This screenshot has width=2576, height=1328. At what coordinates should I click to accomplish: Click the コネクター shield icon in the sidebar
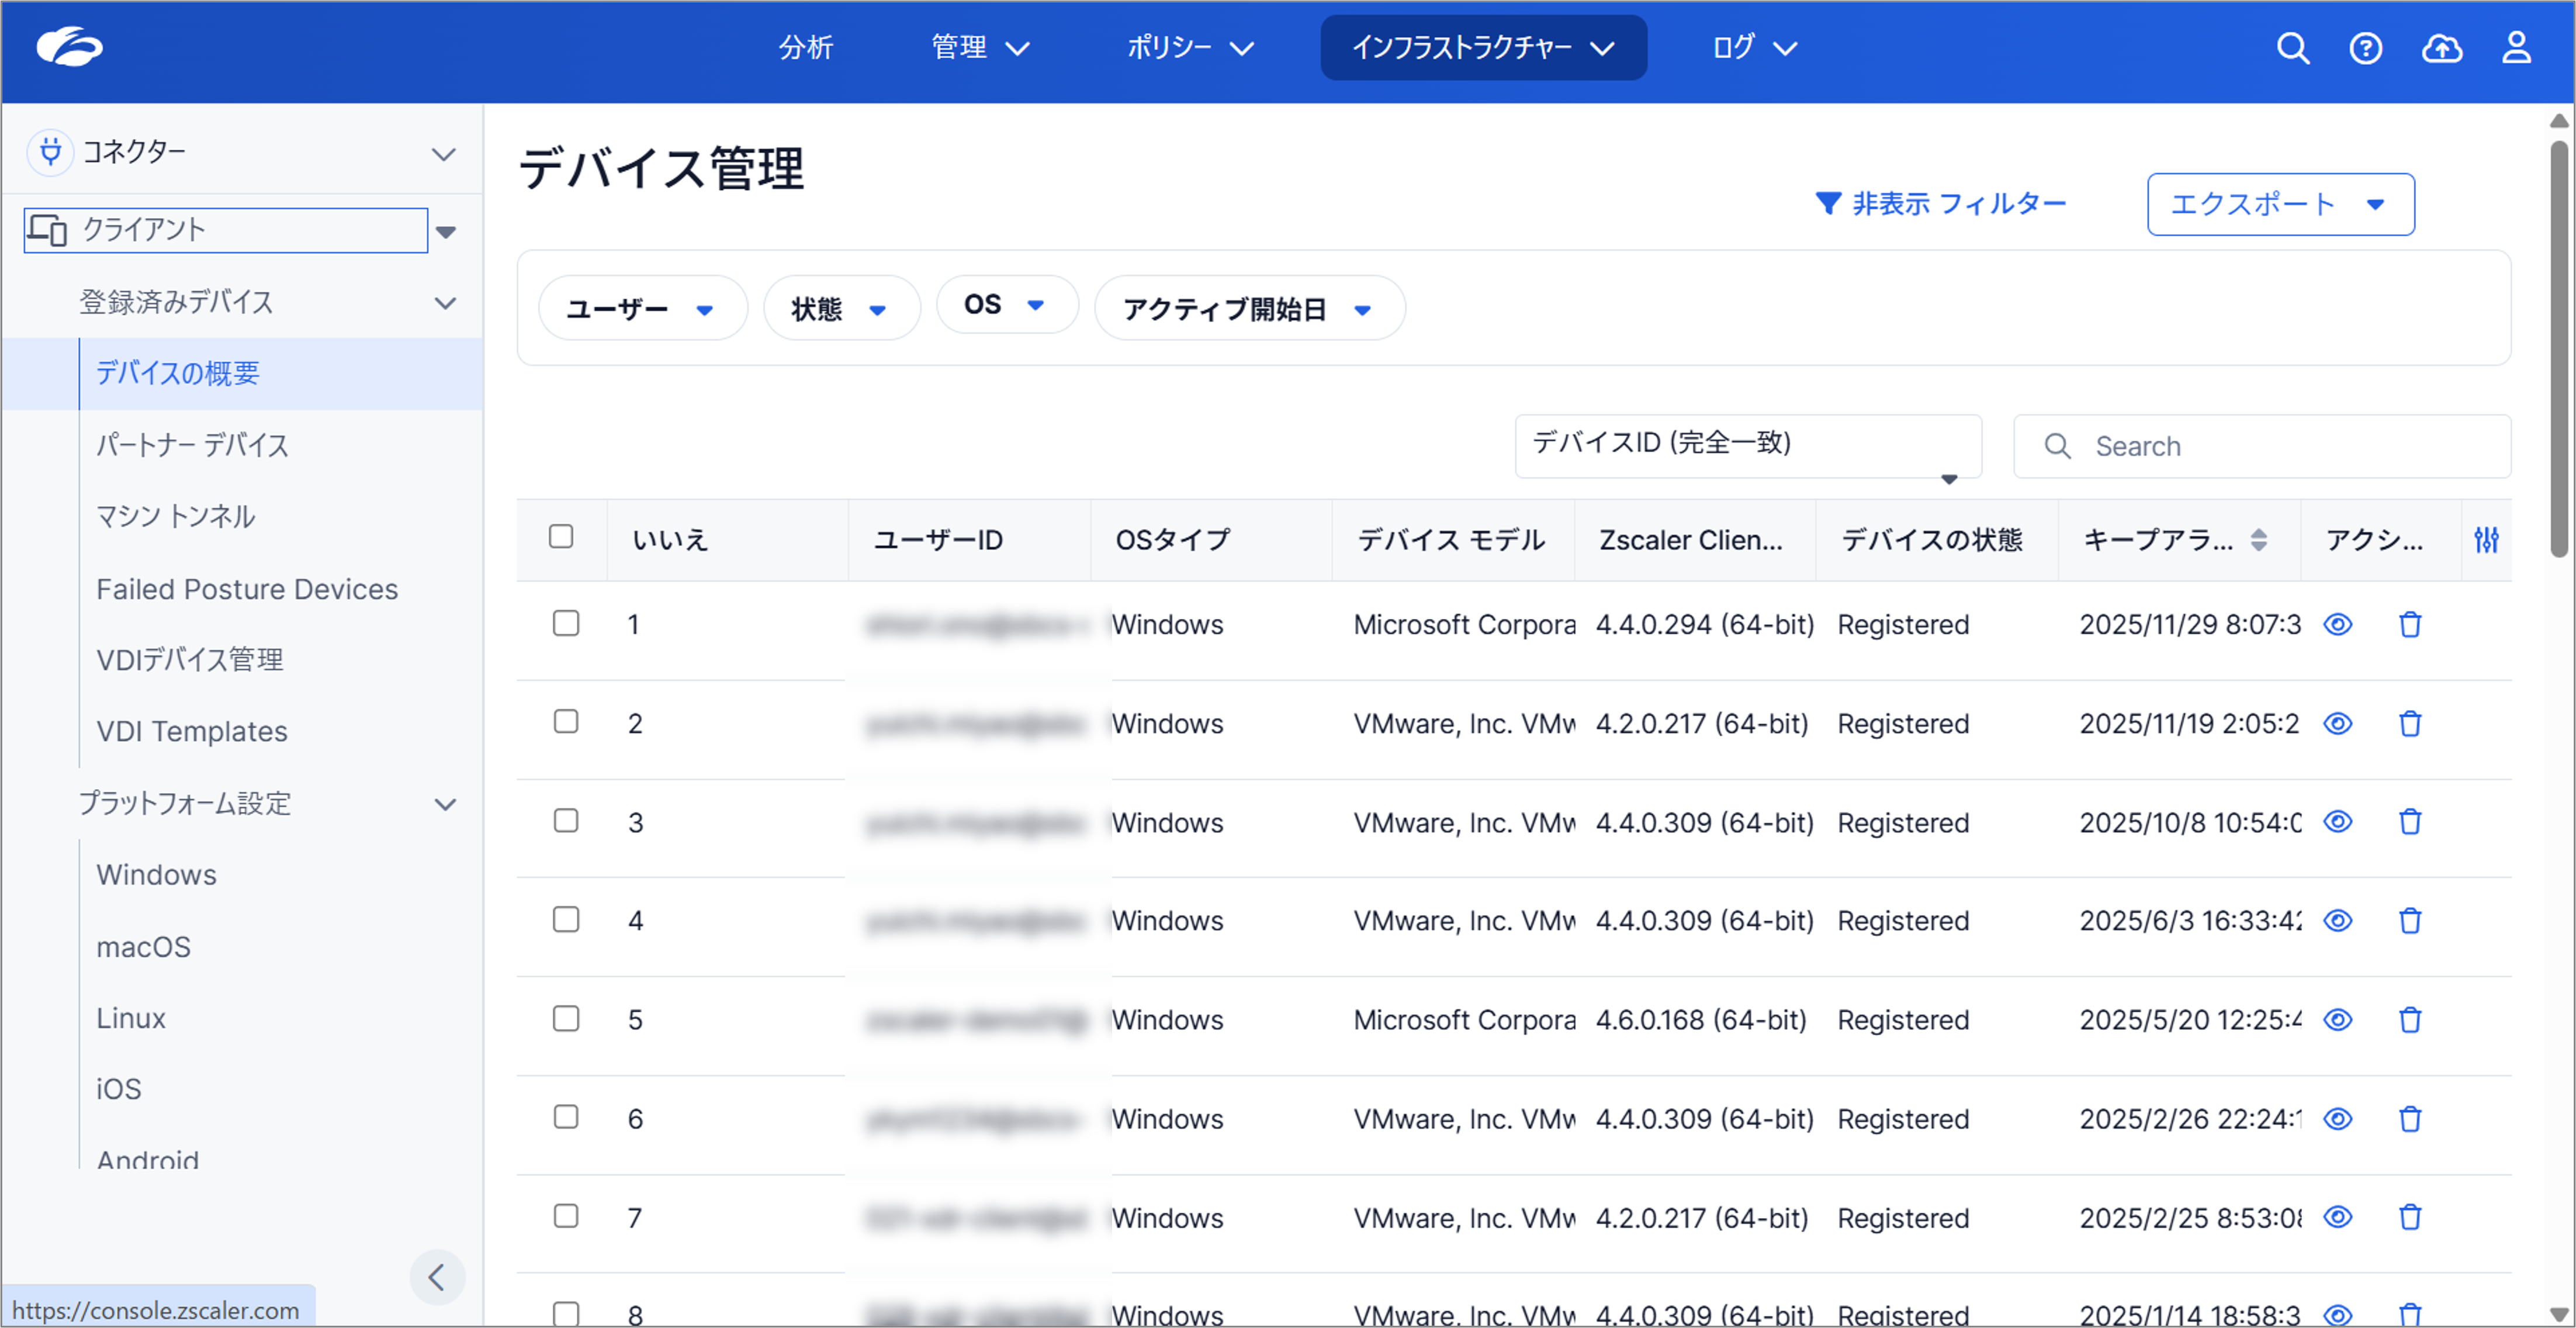(49, 152)
